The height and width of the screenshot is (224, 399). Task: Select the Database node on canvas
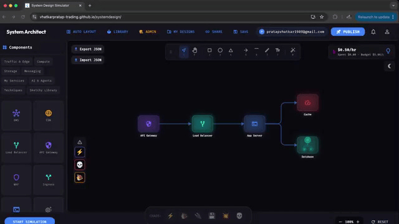(x=307, y=145)
